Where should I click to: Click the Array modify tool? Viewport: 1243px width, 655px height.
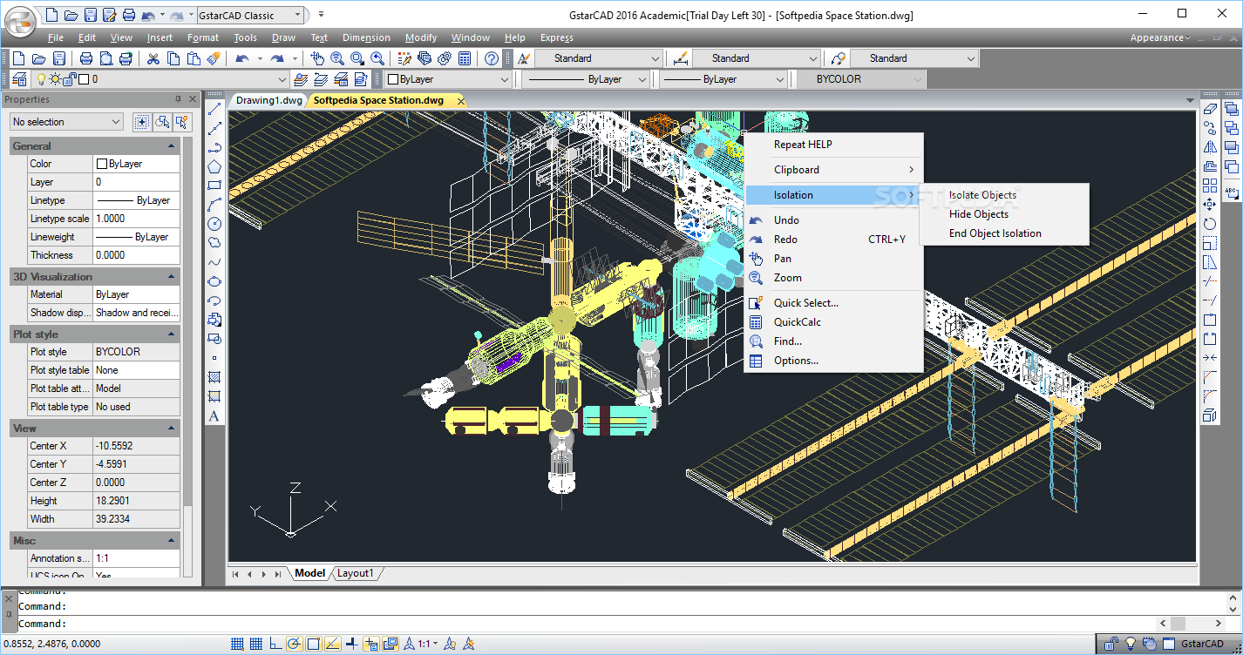point(1209,186)
